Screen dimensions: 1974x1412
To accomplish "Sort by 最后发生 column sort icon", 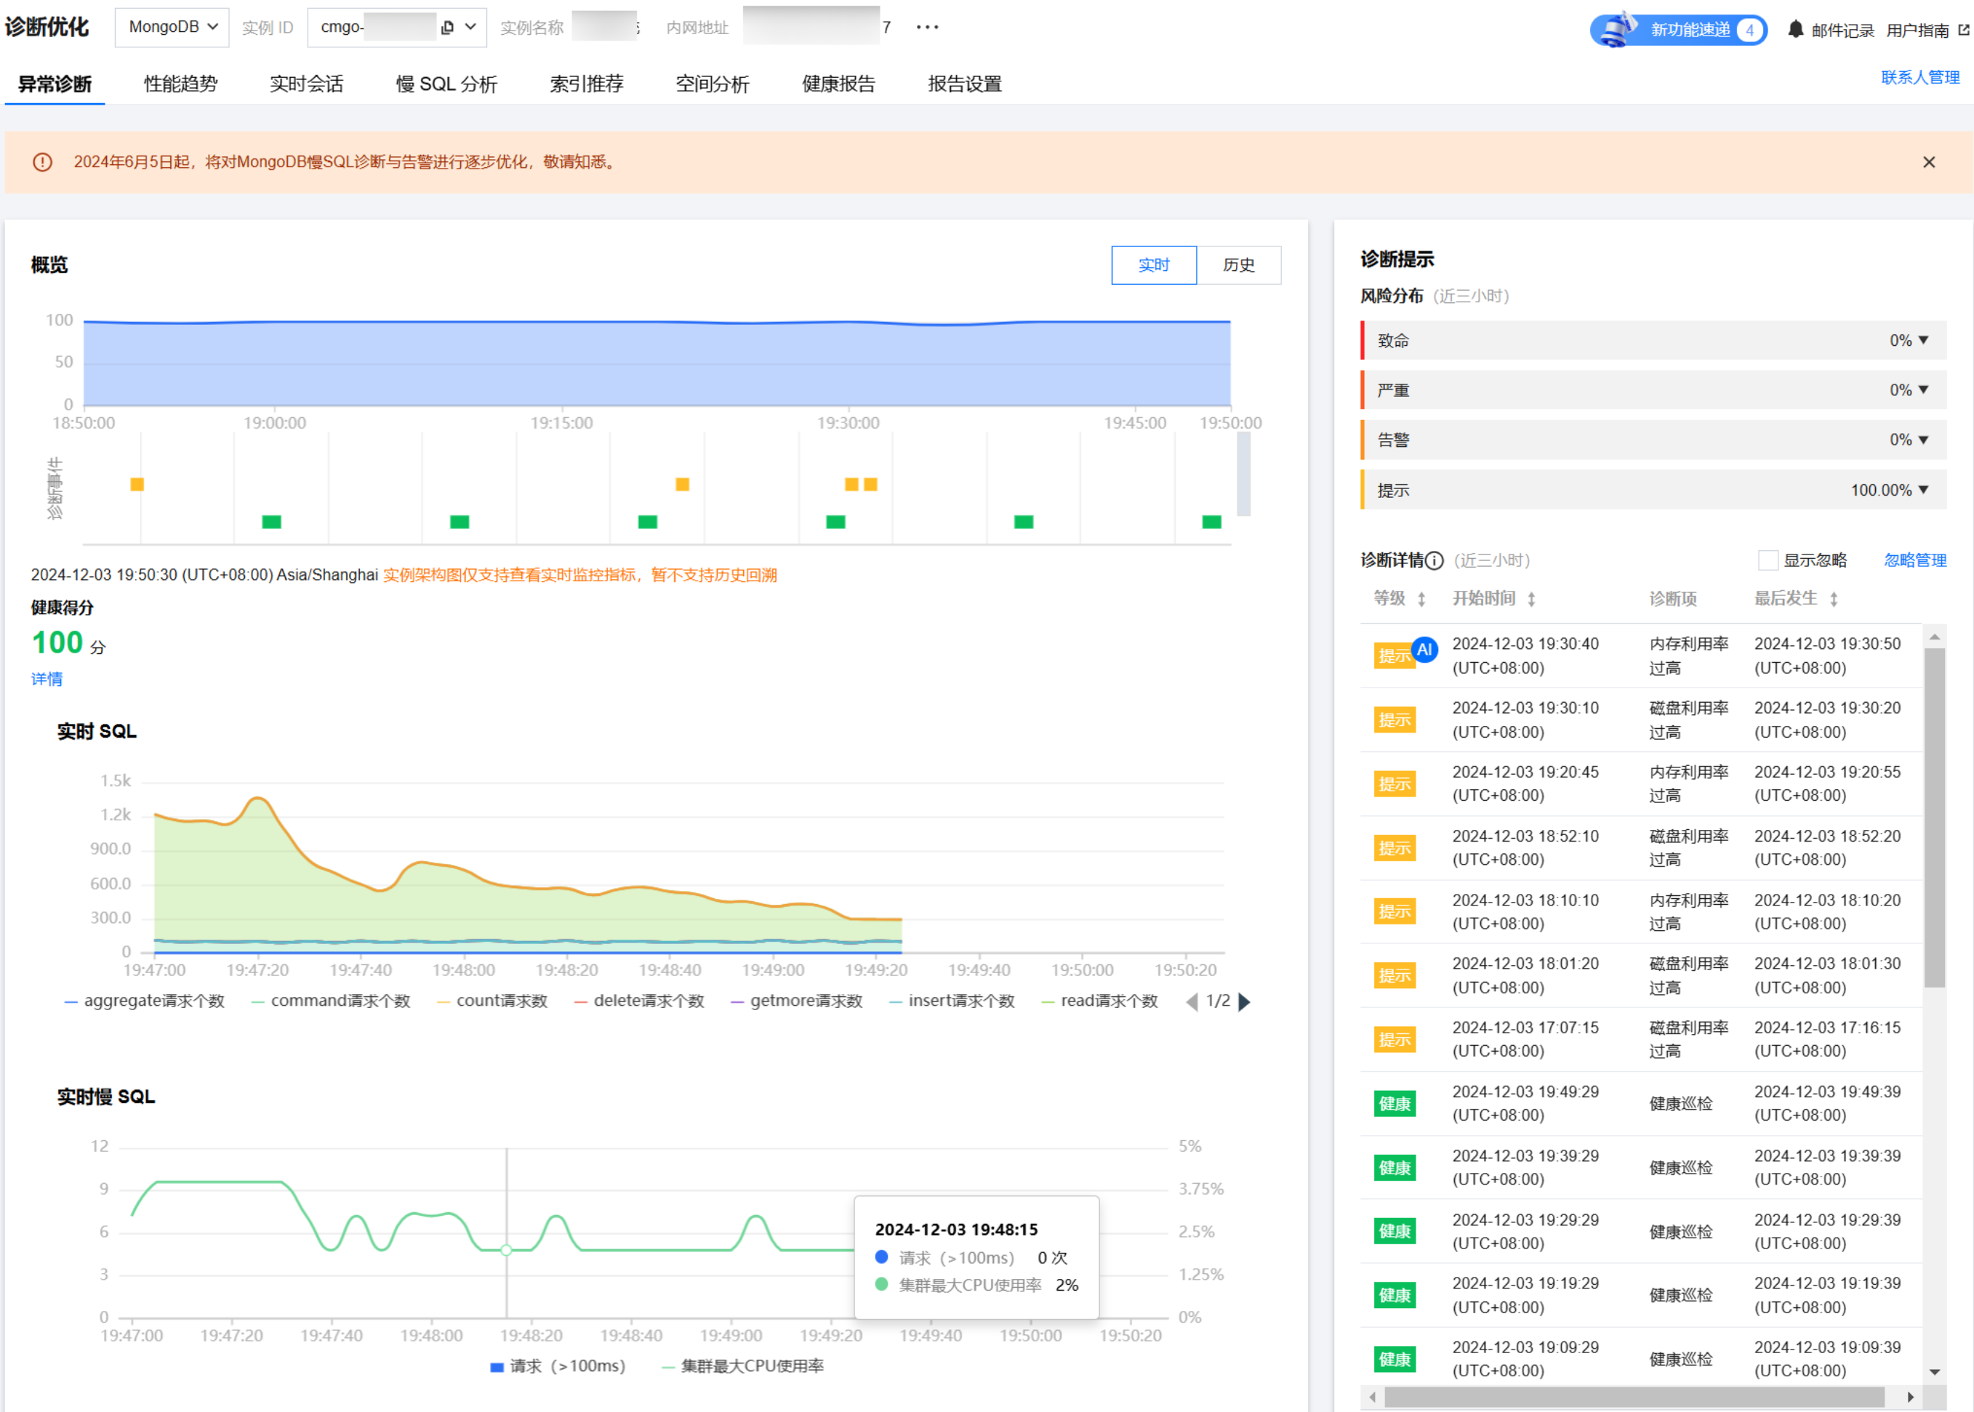I will [1834, 599].
